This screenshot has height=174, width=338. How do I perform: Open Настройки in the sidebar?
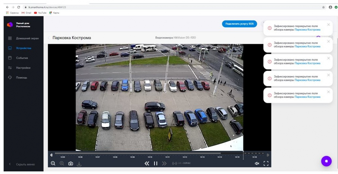coord(23,68)
